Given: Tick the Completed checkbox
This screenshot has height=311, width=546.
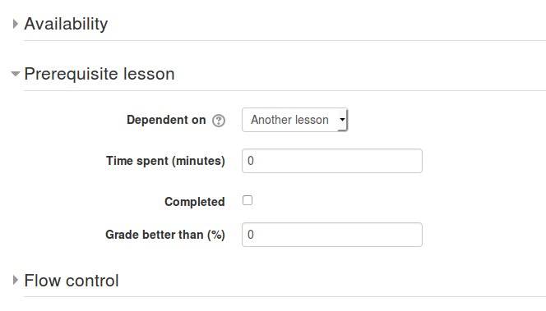Looking at the screenshot, I should click(248, 200).
